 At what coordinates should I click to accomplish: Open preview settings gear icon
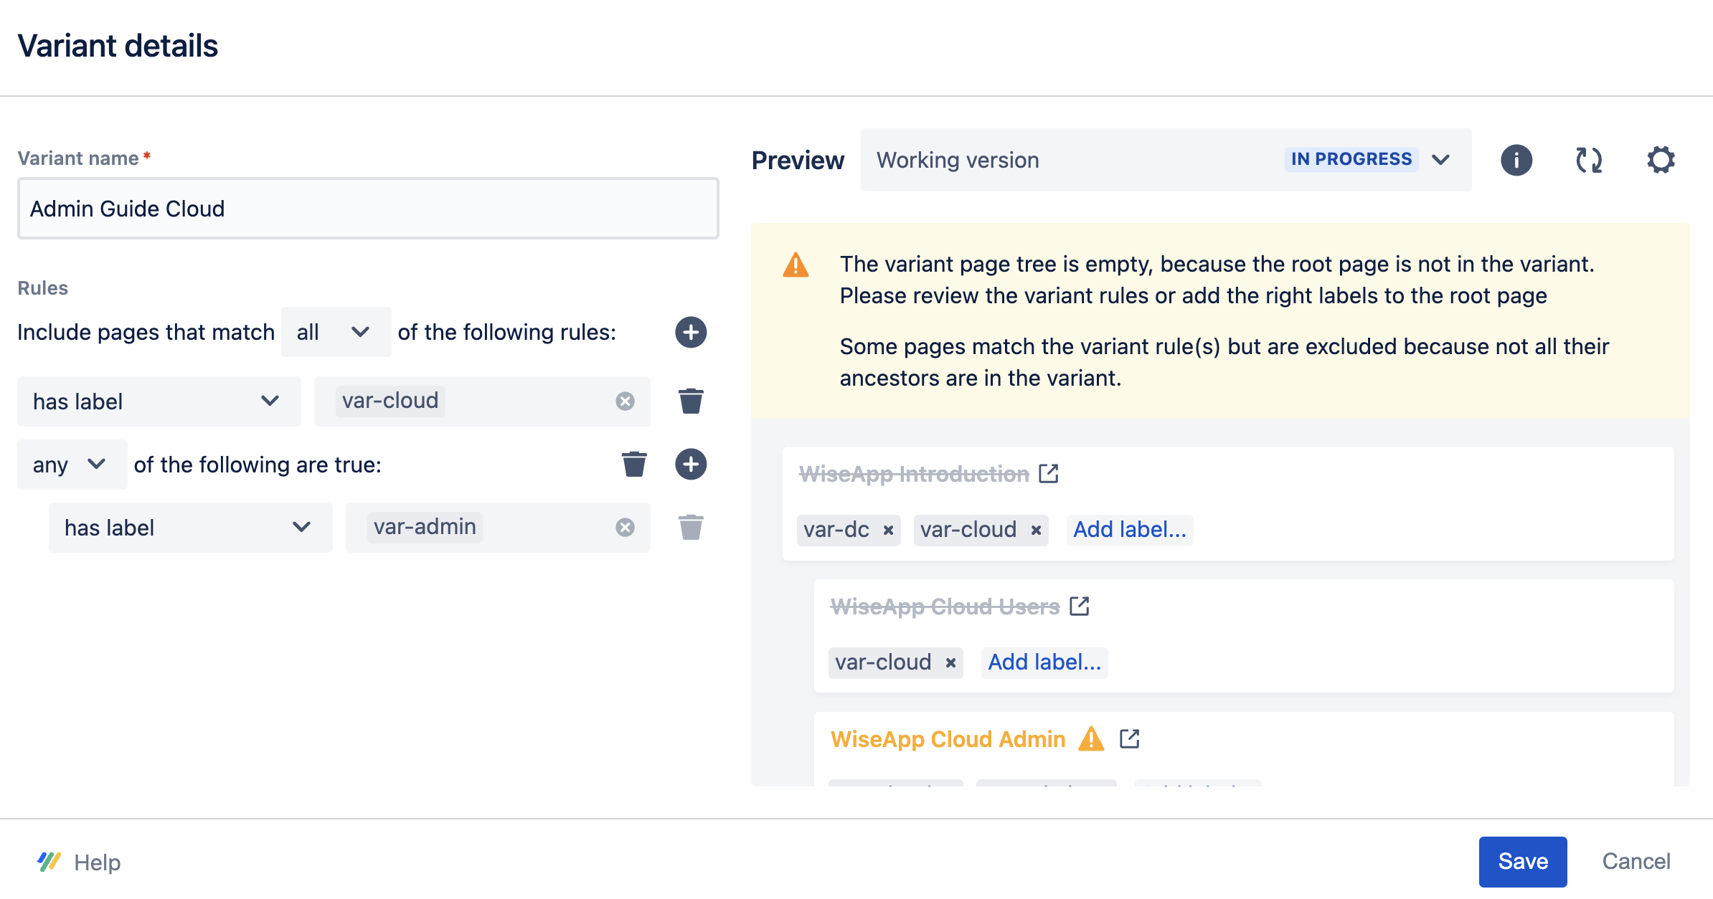point(1661,160)
